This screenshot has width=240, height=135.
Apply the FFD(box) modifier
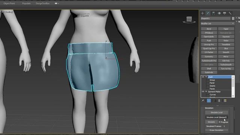pyautogui.click(x=209, y=33)
